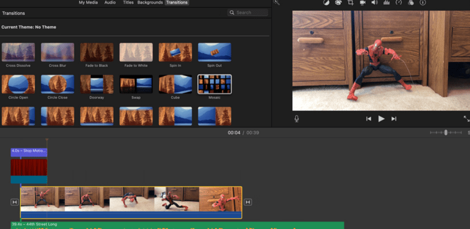Viewport: 470px width, 229px height.
Task: Click the magic wand auto-enhance icon
Action: click(x=276, y=2)
